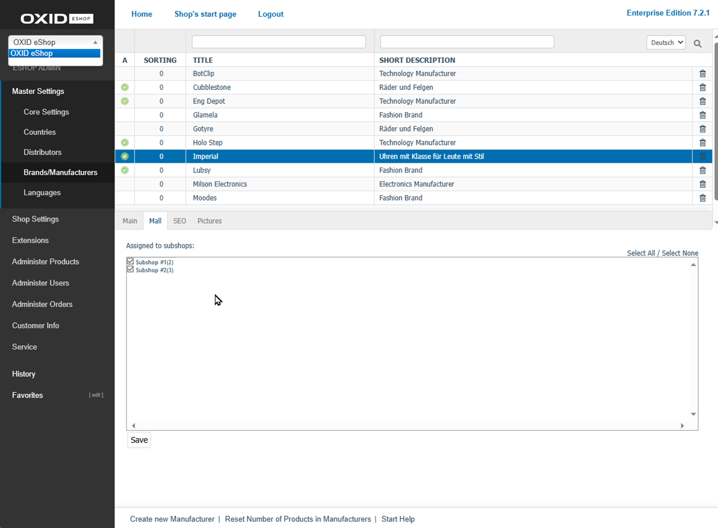Open Core Settings in sidebar
This screenshot has width=718, height=528.
46,112
